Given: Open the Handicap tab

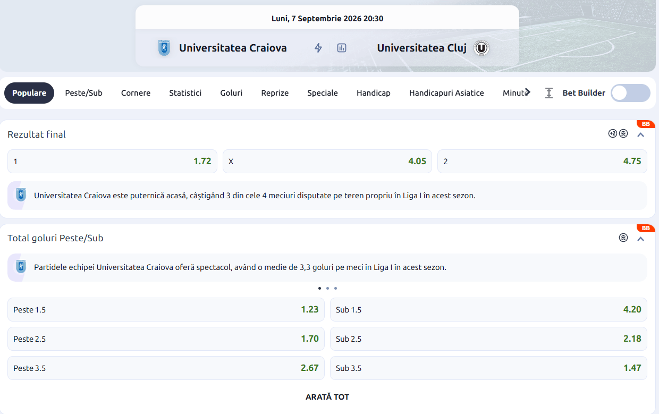Looking at the screenshot, I should [x=374, y=93].
